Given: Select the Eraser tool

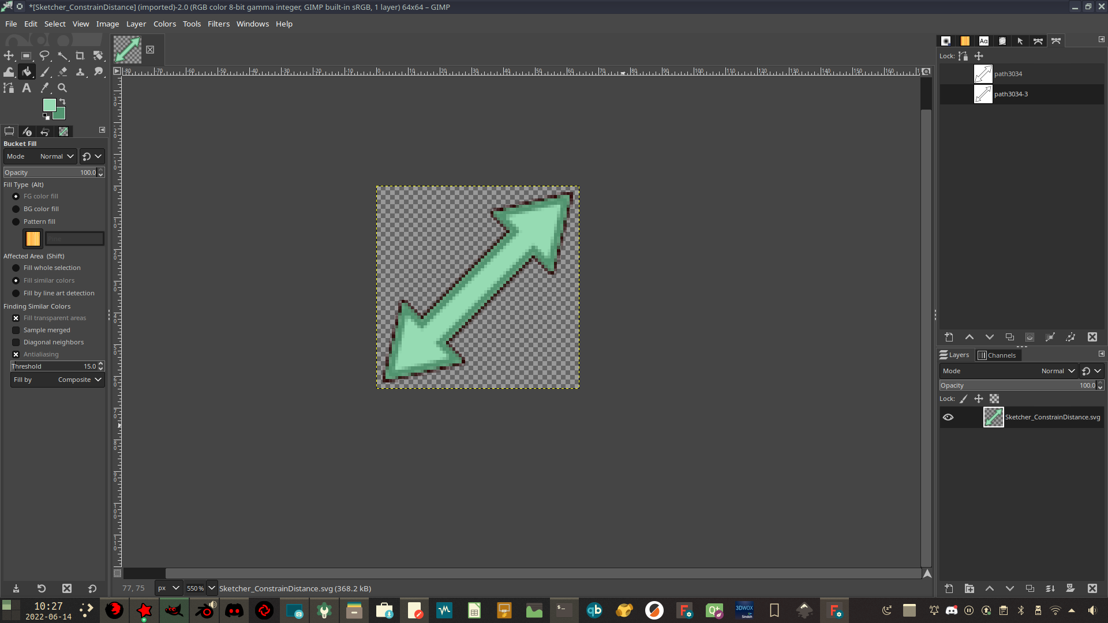Looking at the screenshot, I should click(x=62, y=72).
